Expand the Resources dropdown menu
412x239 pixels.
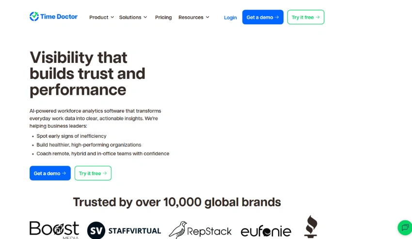pos(194,17)
